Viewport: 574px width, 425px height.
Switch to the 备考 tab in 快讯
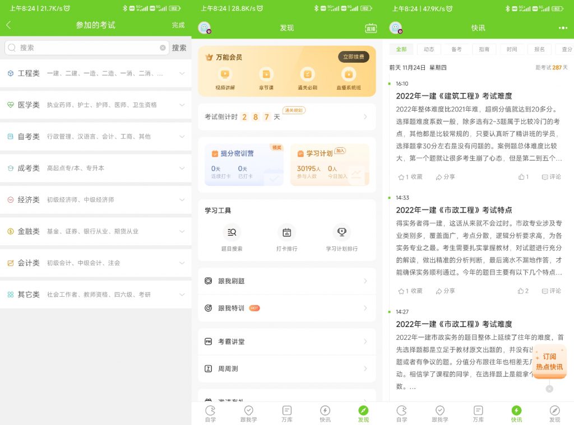tap(456, 49)
